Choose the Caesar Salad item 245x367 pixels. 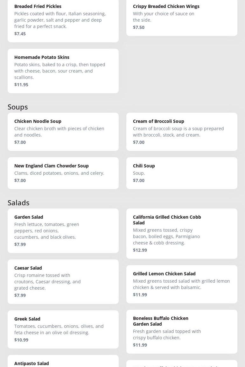[63, 281]
